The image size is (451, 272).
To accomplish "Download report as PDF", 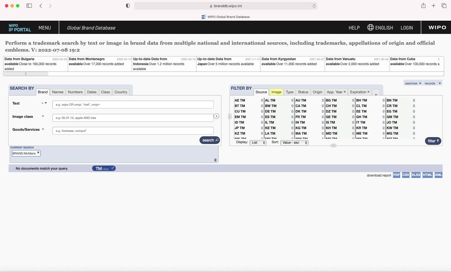I will pyautogui.click(x=397, y=175).
